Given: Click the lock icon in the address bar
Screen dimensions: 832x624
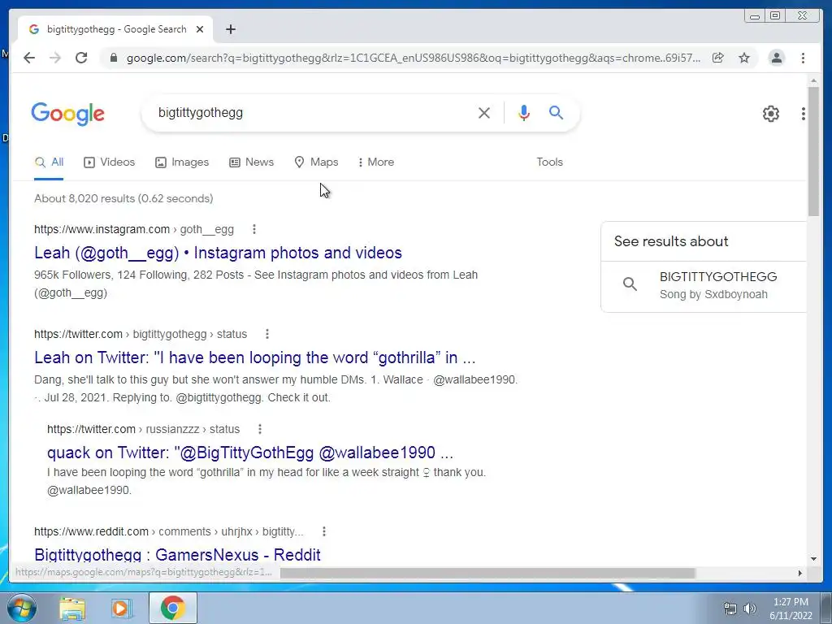Looking at the screenshot, I should coord(113,58).
